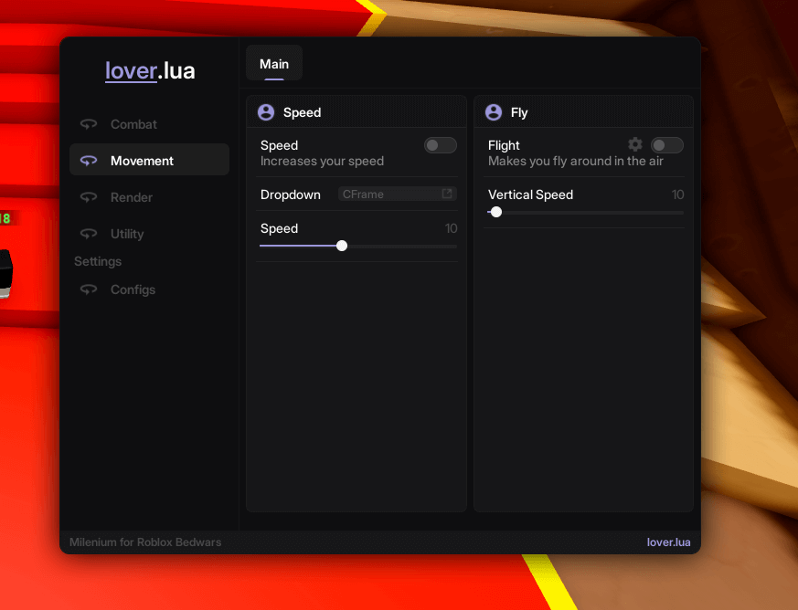Click the dropdown expand arrow icon
The width and height of the screenshot is (798, 610).
click(x=447, y=194)
